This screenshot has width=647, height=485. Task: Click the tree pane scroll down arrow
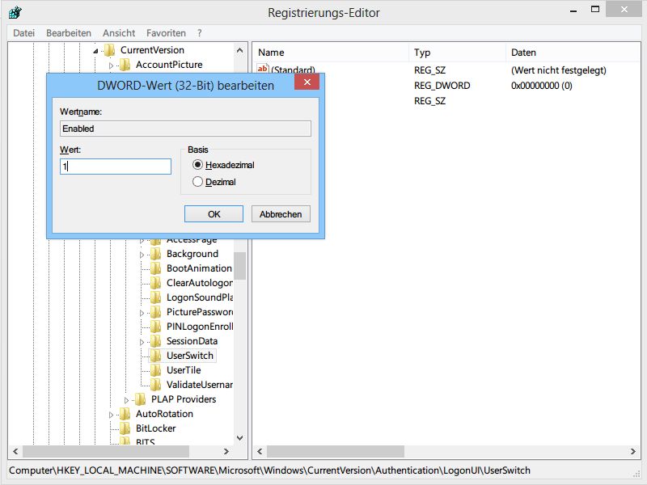click(x=239, y=438)
